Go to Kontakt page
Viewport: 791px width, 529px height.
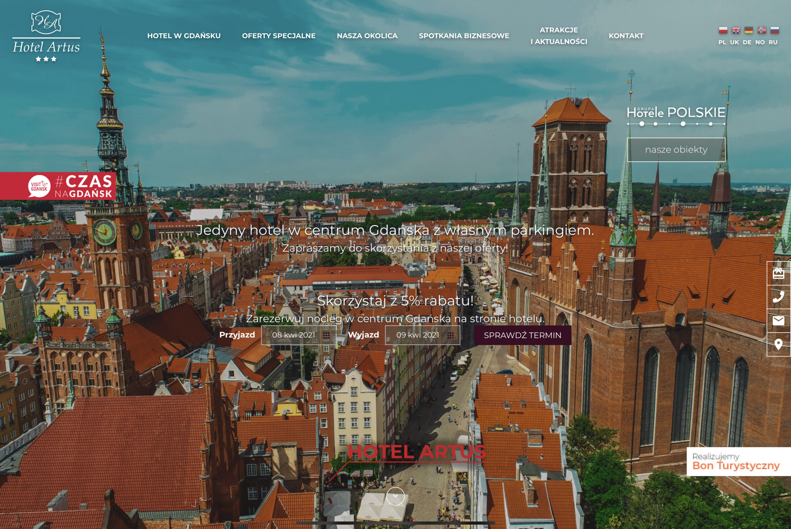pos(626,36)
